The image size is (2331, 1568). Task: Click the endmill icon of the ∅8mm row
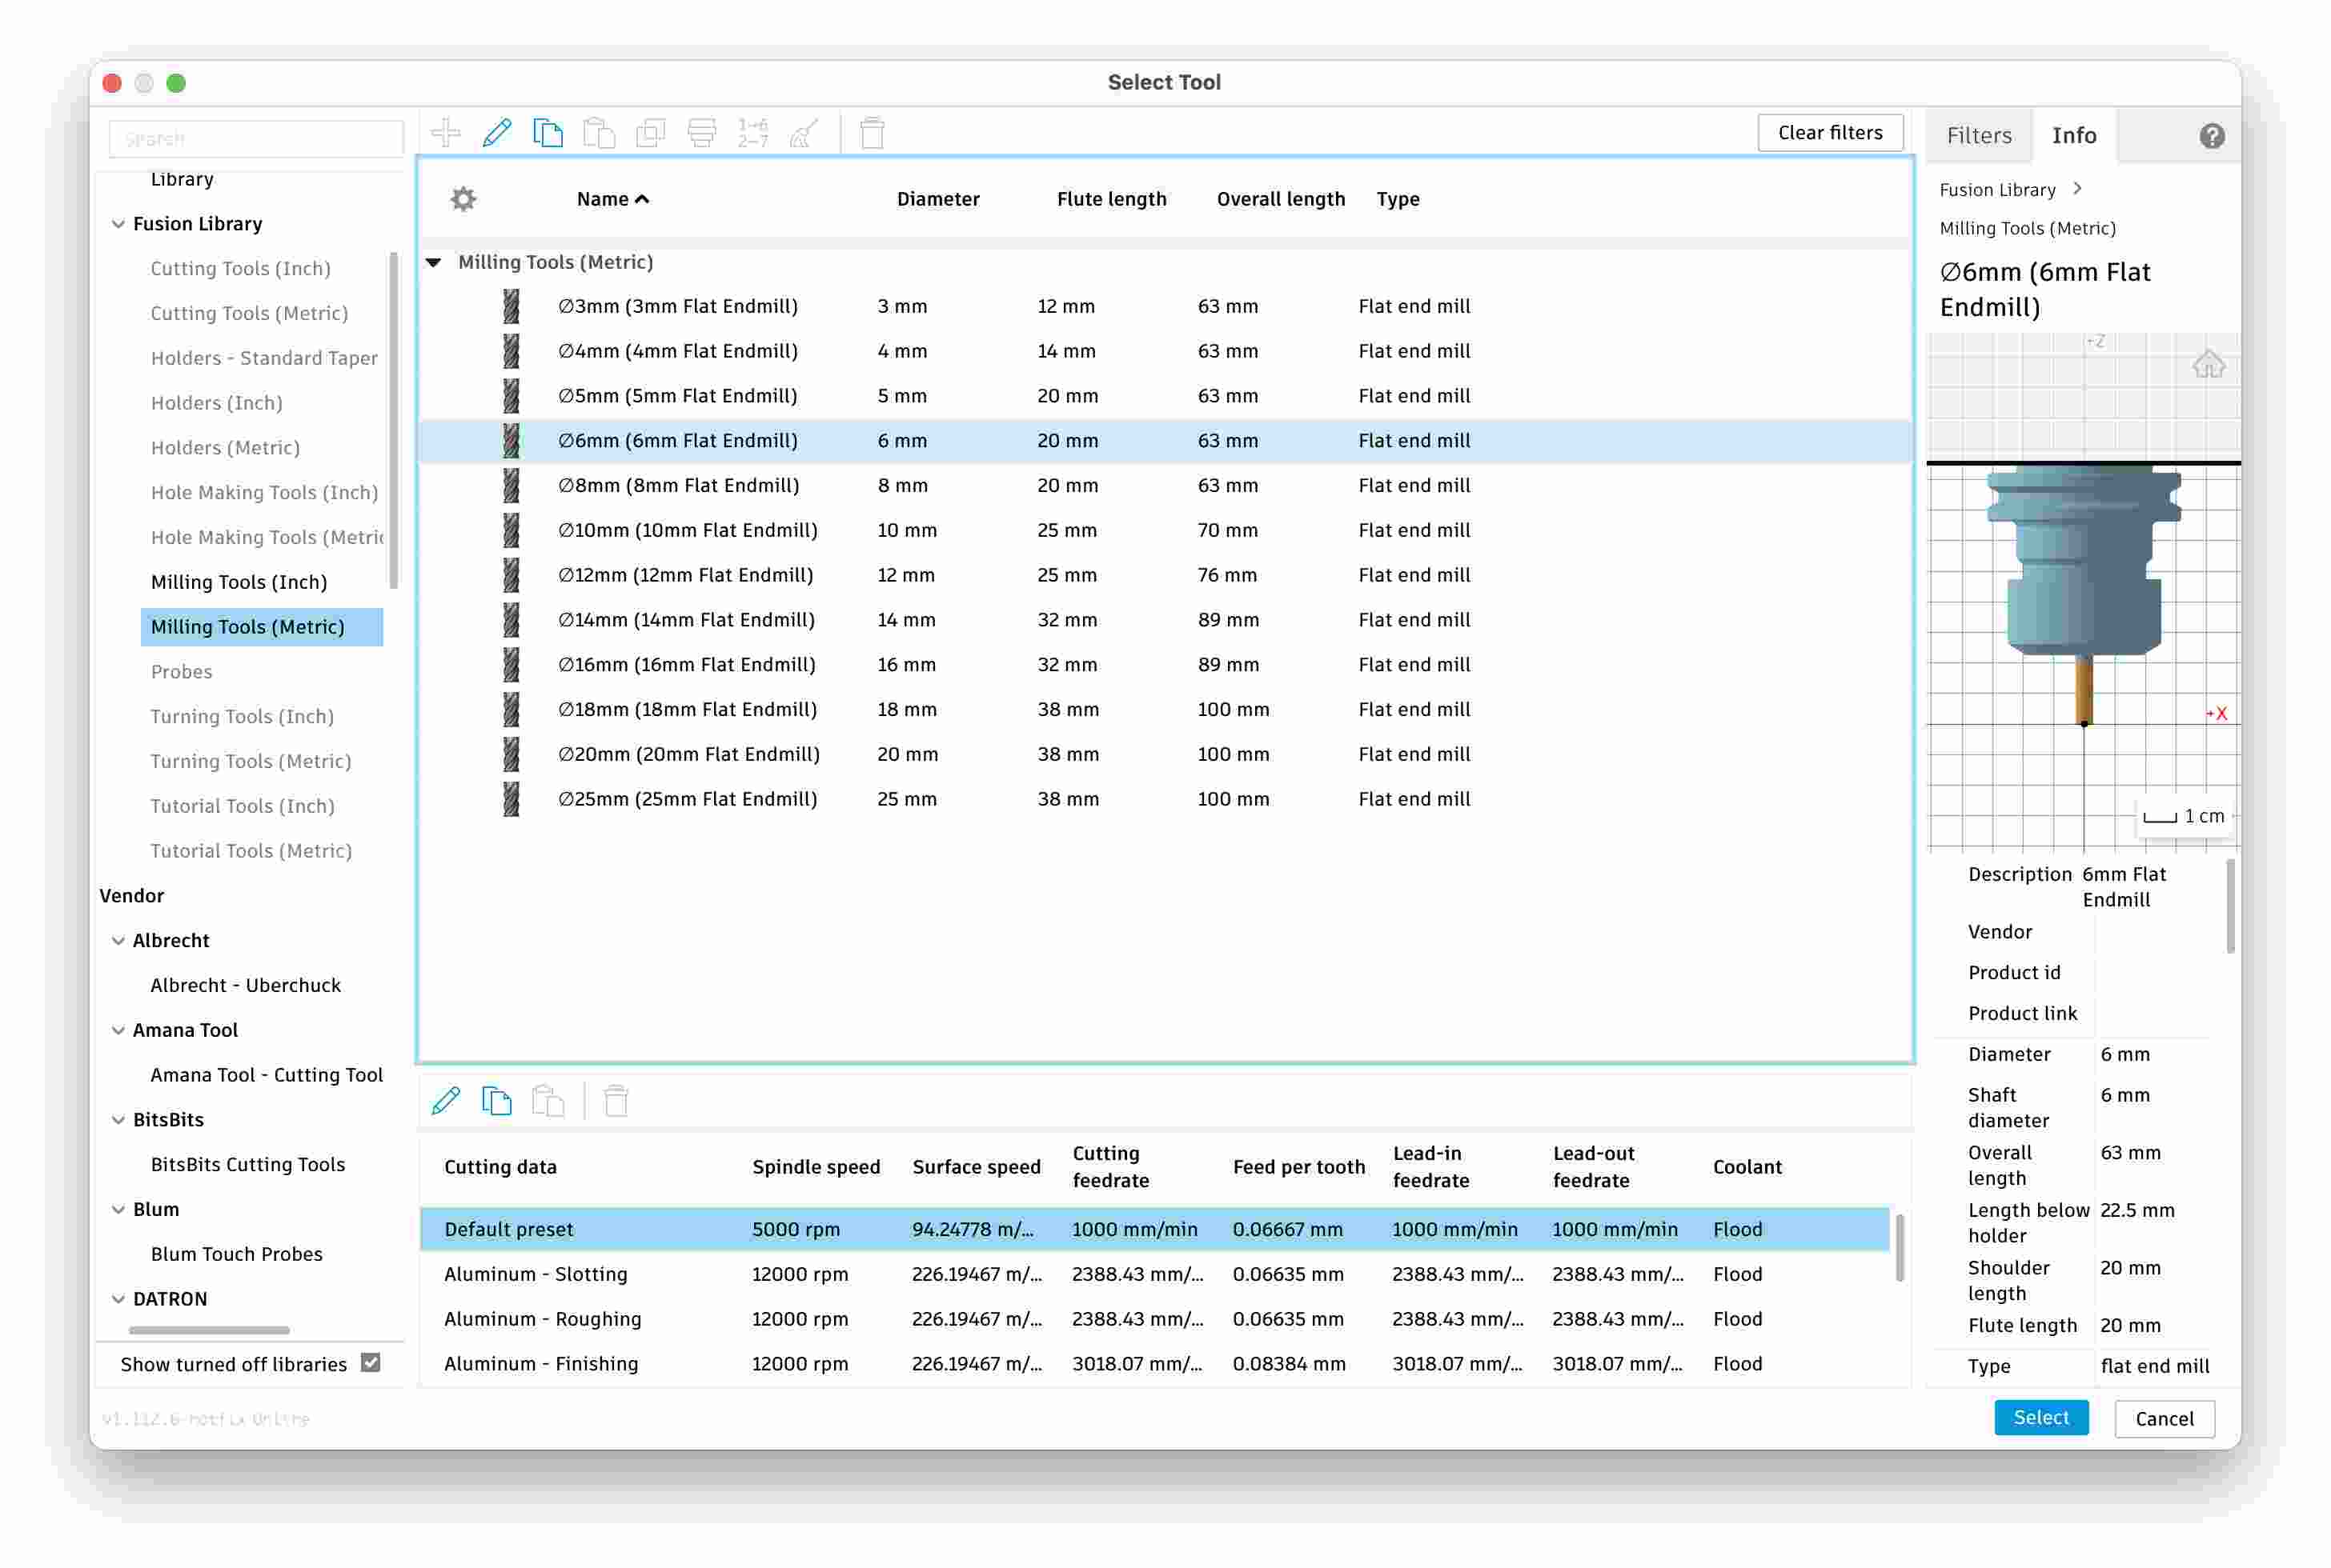(512, 485)
